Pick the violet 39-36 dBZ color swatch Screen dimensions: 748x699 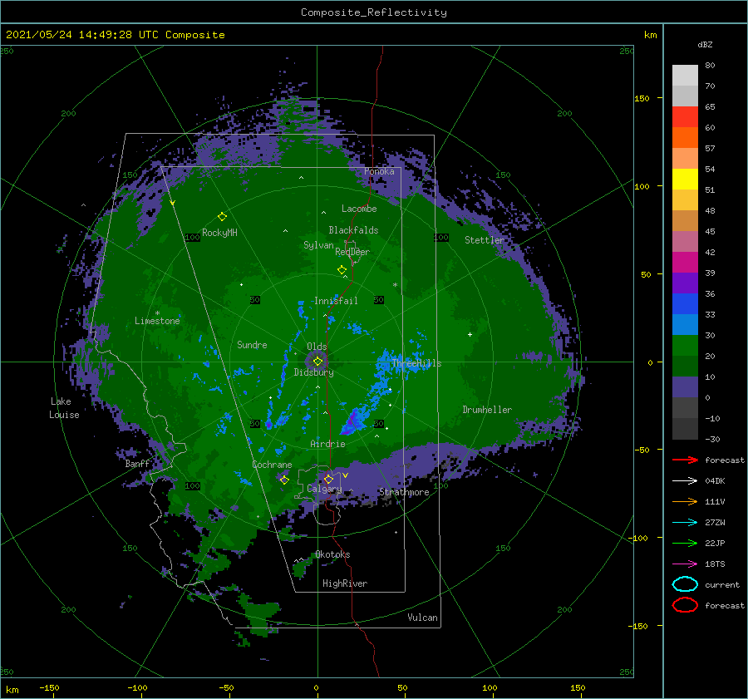coord(685,283)
